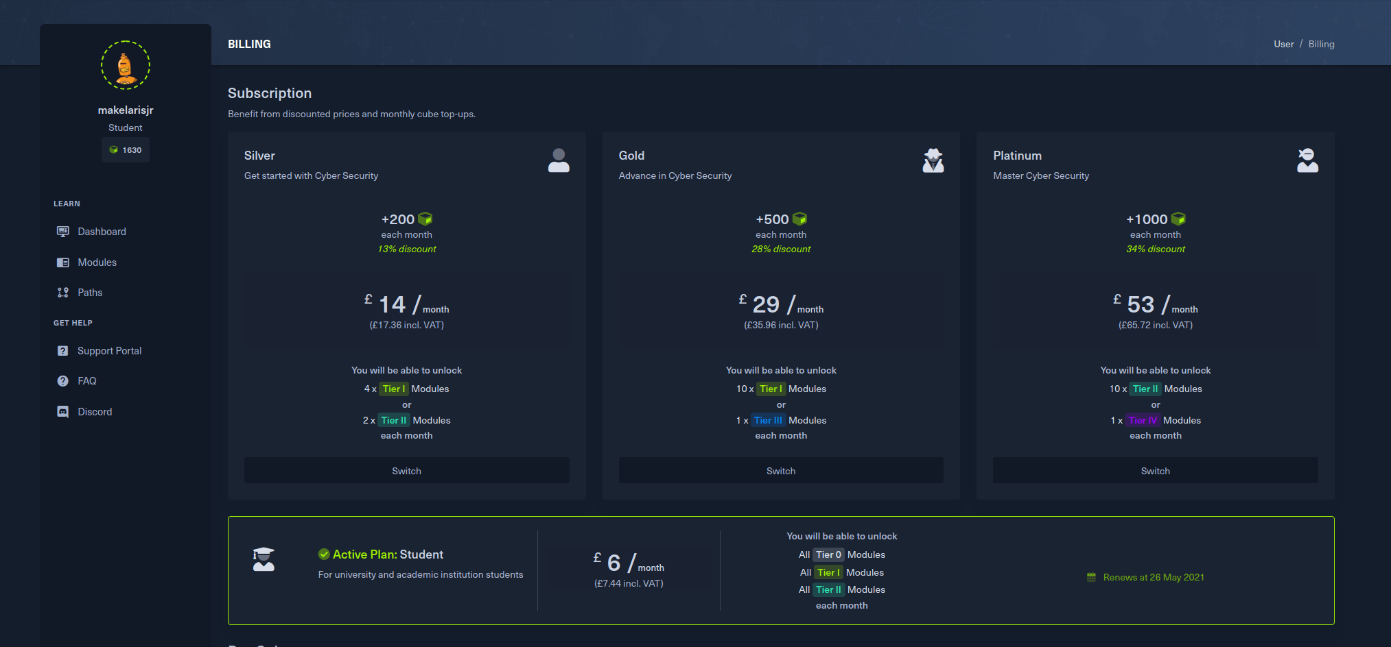Click the Student graduate icon in active plan
This screenshot has width=1391, height=647.
point(264,559)
